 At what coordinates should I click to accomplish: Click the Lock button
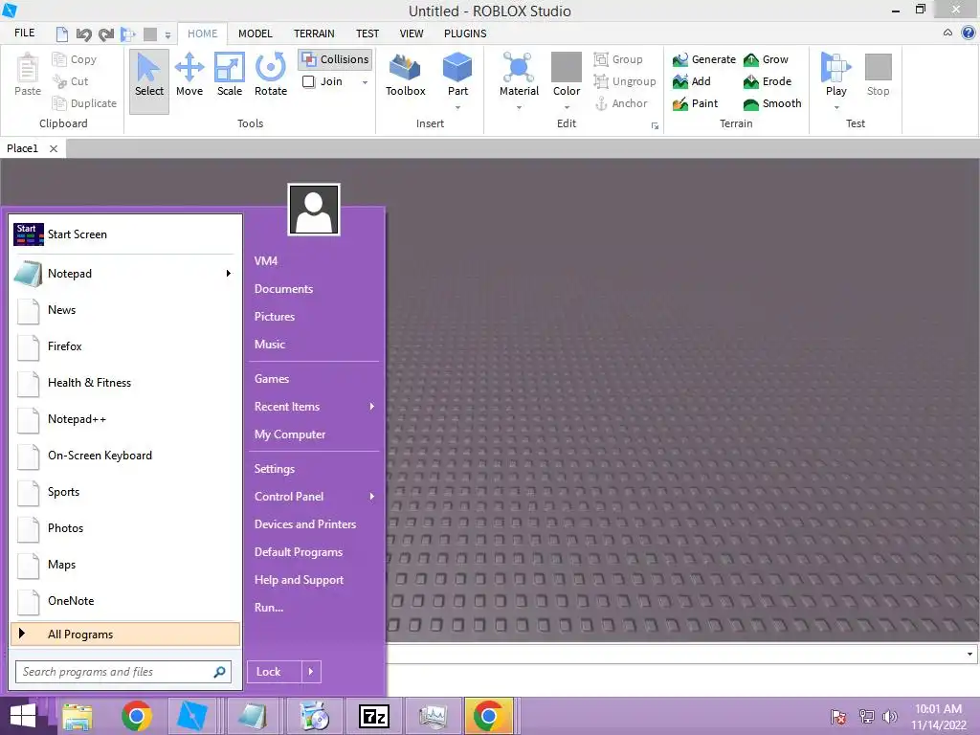275,671
